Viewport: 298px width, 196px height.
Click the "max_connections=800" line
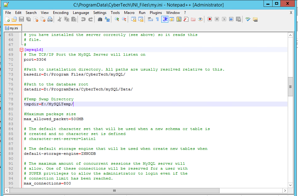(47, 184)
